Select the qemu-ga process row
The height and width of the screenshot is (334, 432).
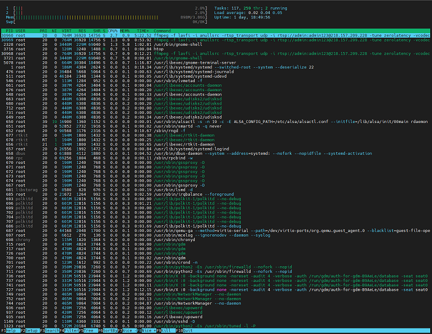pyautogui.click(x=216, y=231)
